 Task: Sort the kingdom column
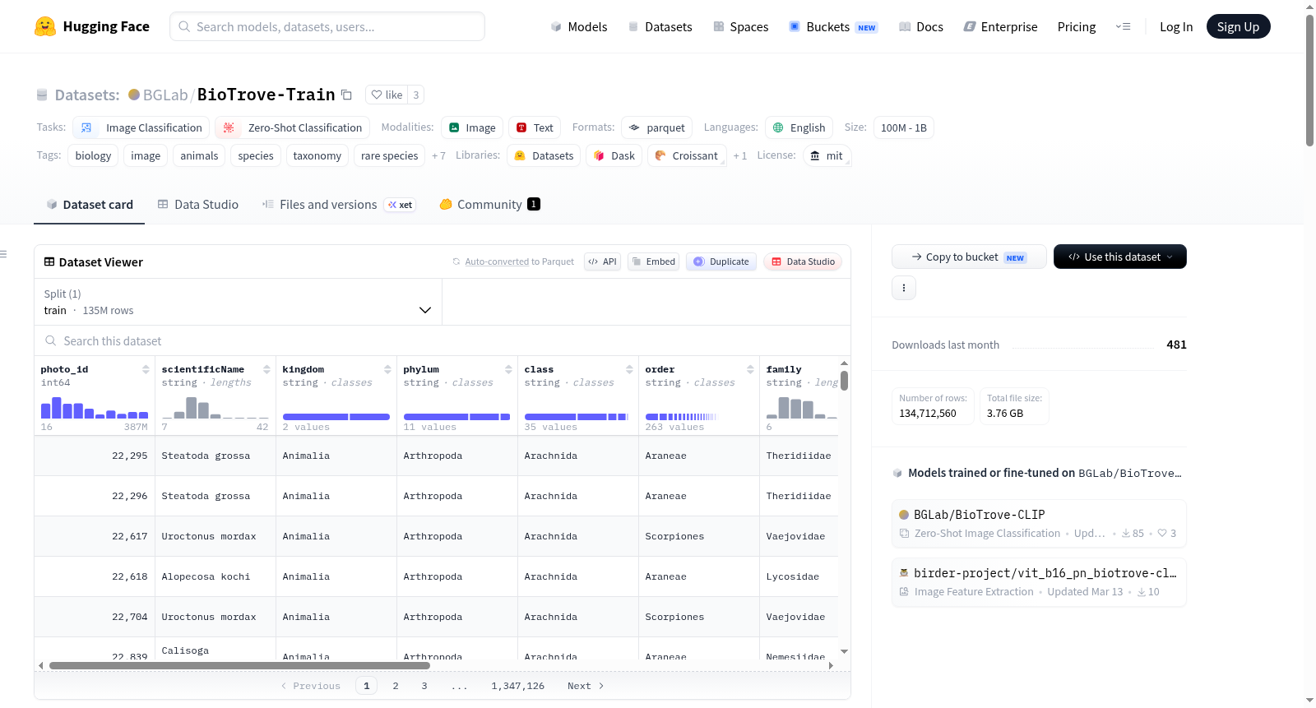[x=387, y=369]
